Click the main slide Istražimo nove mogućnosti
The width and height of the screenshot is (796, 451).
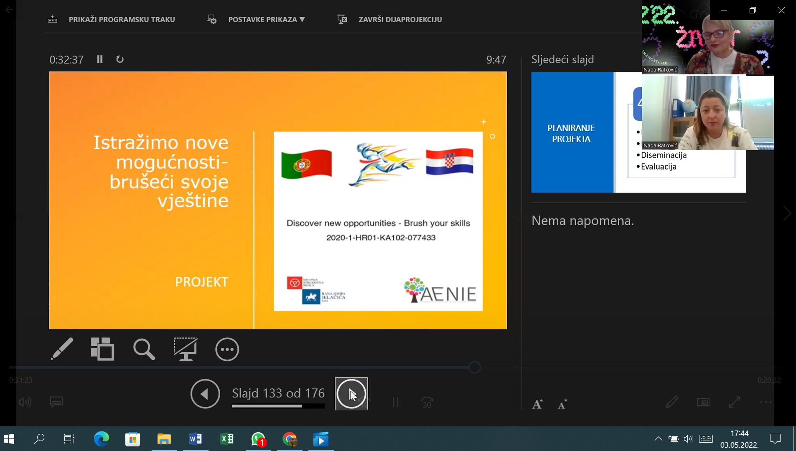[278, 200]
